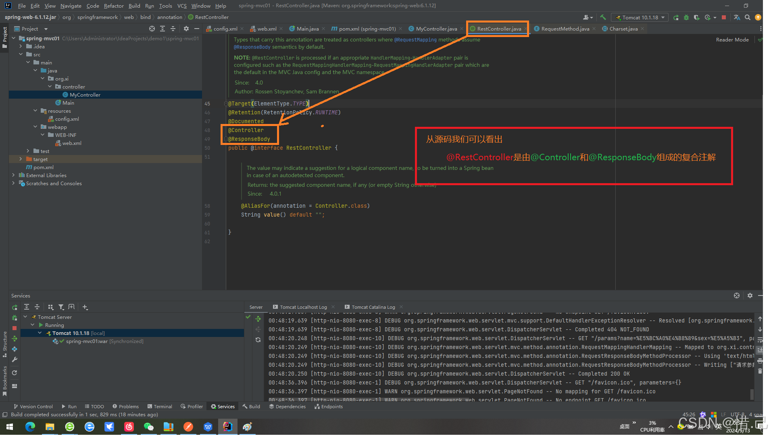Open the translate icon in the toolbar
The height and width of the screenshot is (436, 771).
pyautogui.click(x=737, y=17)
